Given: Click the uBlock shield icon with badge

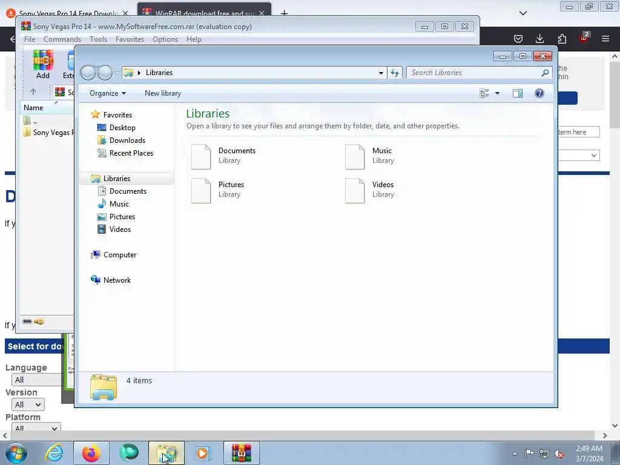Looking at the screenshot, I should click(584, 38).
